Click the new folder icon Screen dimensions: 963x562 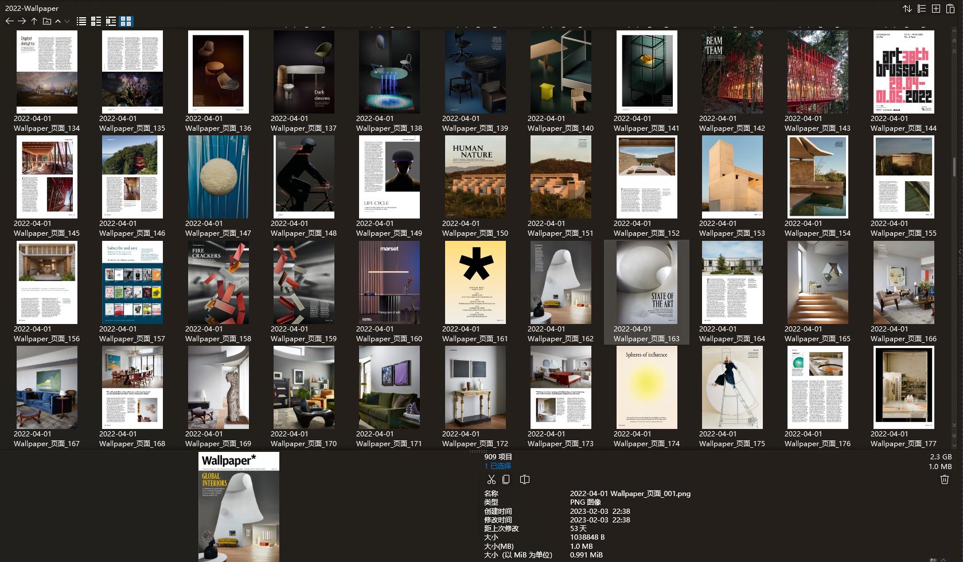[935, 9]
